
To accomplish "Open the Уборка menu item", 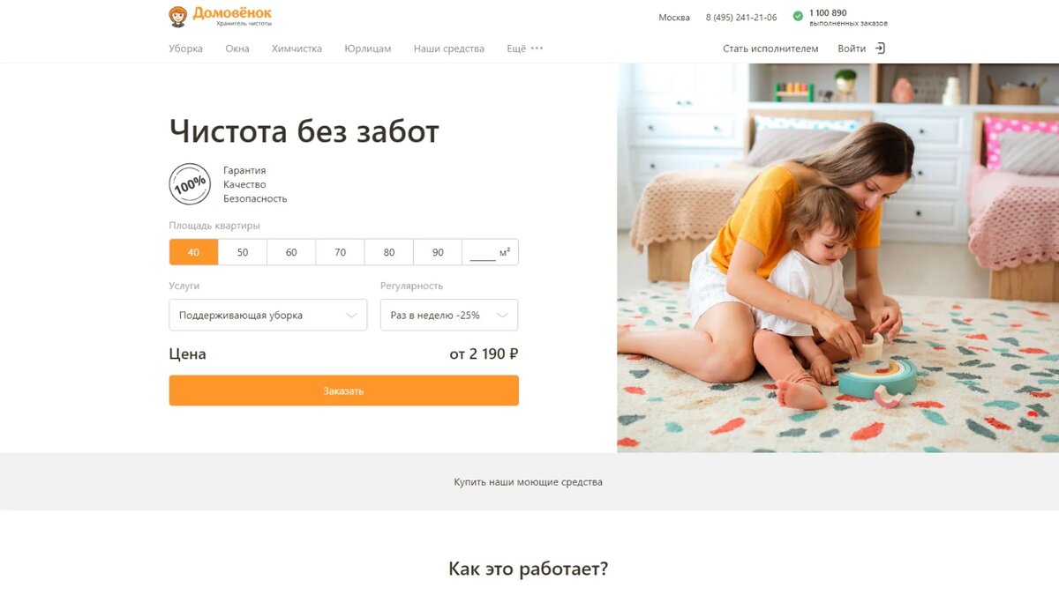I will 186,48.
